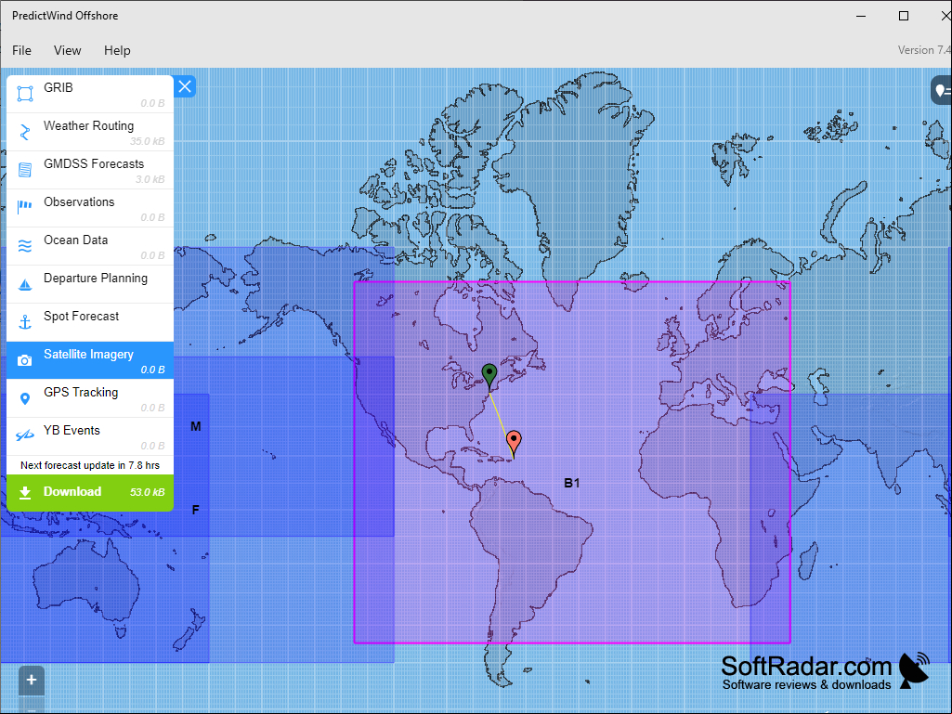The width and height of the screenshot is (952, 714).
Task: Open Spot Forecast
Action: tap(90, 322)
